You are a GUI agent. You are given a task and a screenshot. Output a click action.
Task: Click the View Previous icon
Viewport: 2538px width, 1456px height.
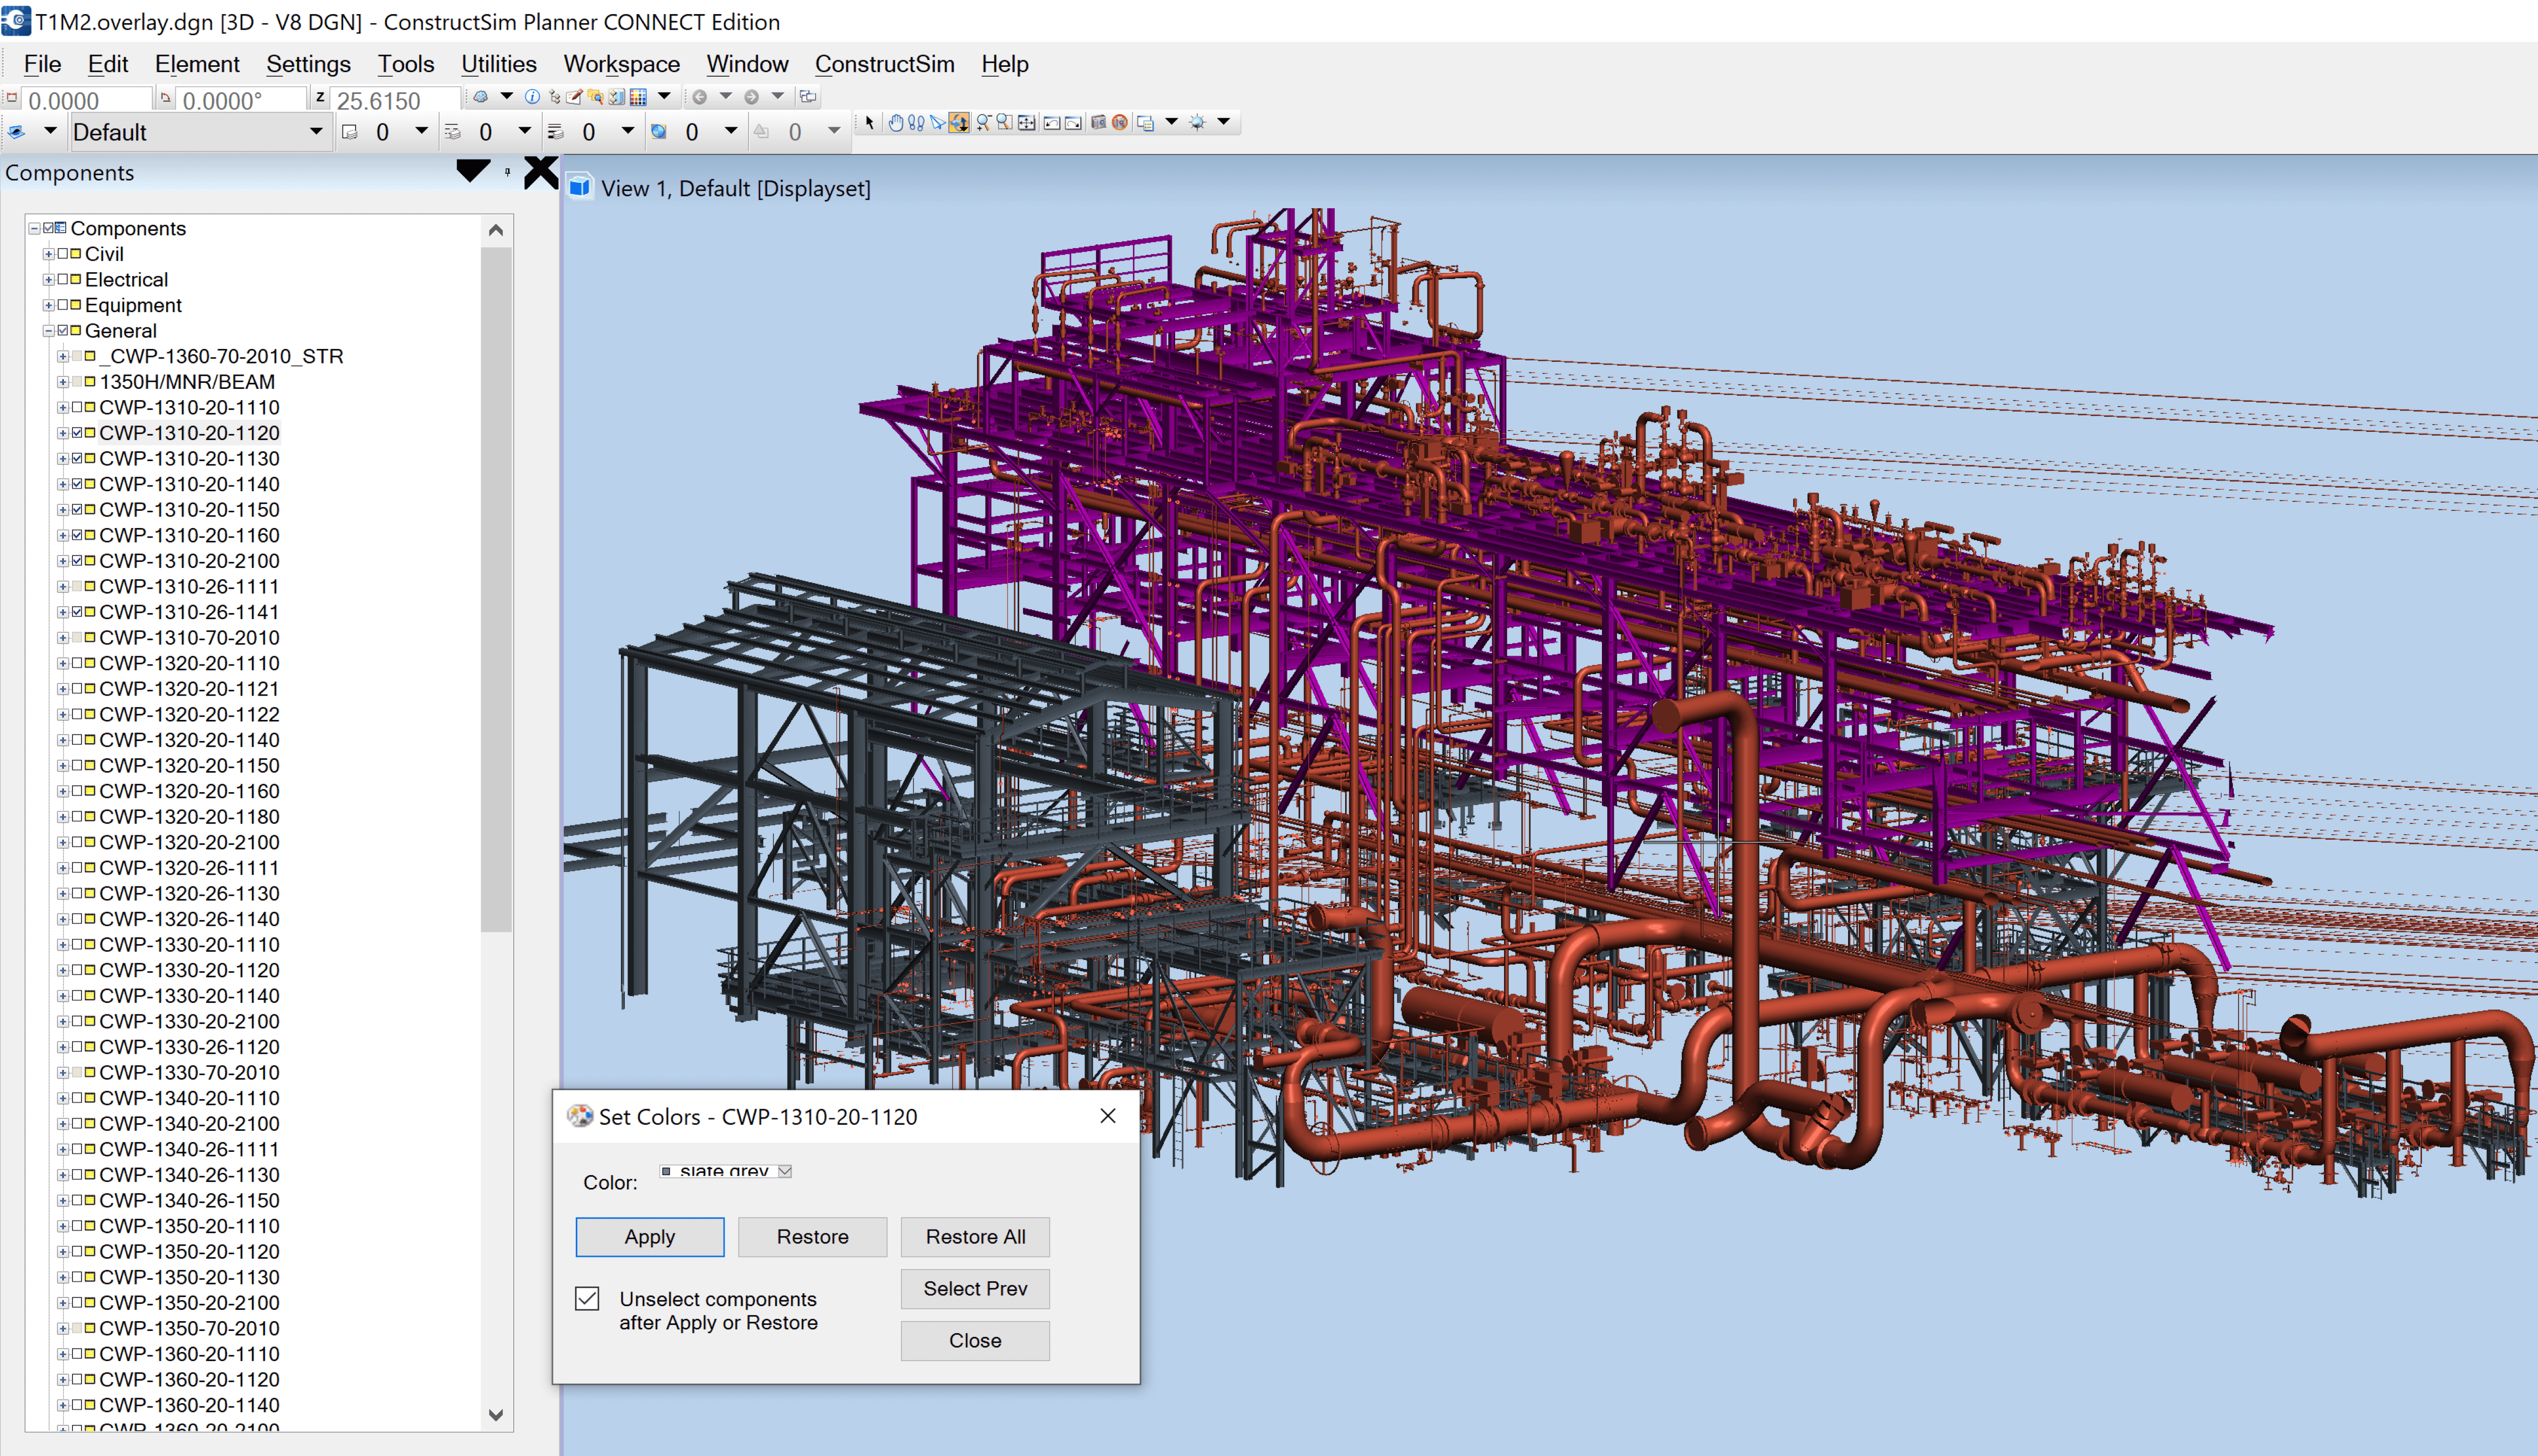point(1052,122)
